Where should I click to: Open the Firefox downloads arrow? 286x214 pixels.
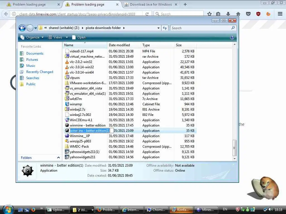(228, 14)
